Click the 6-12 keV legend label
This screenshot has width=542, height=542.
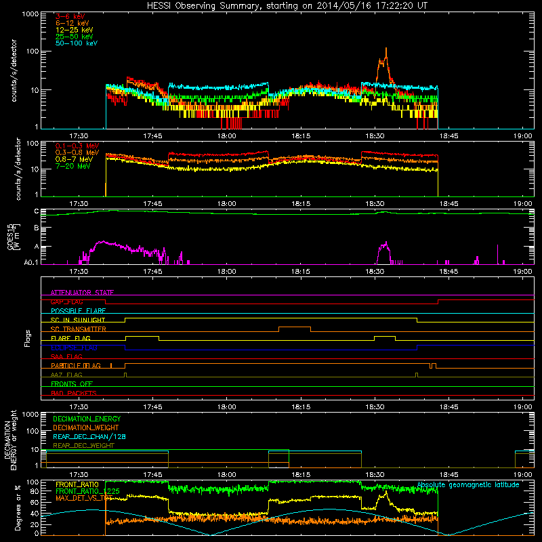(72, 23)
